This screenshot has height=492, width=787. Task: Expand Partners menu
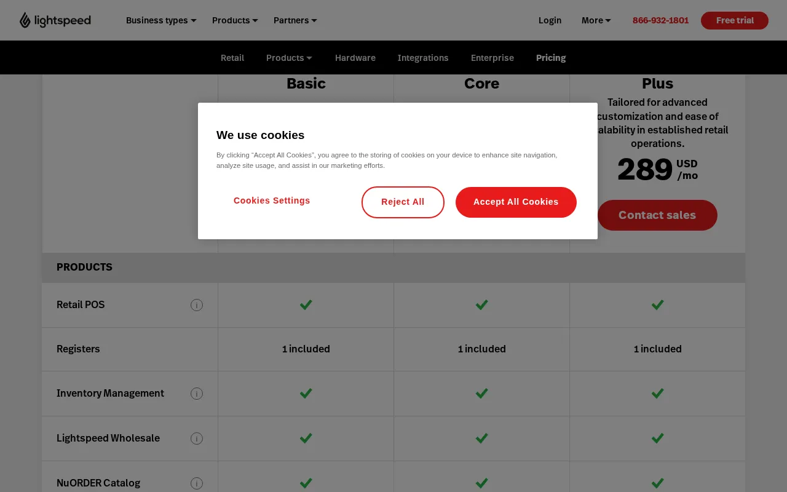coord(295,20)
